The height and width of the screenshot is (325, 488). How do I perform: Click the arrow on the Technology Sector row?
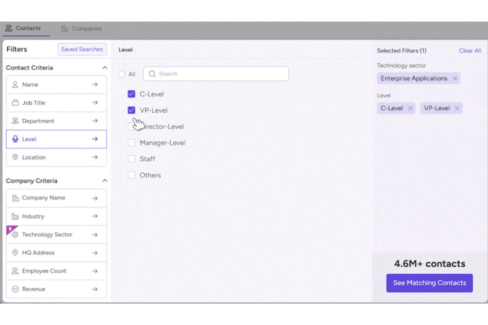click(x=95, y=235)
